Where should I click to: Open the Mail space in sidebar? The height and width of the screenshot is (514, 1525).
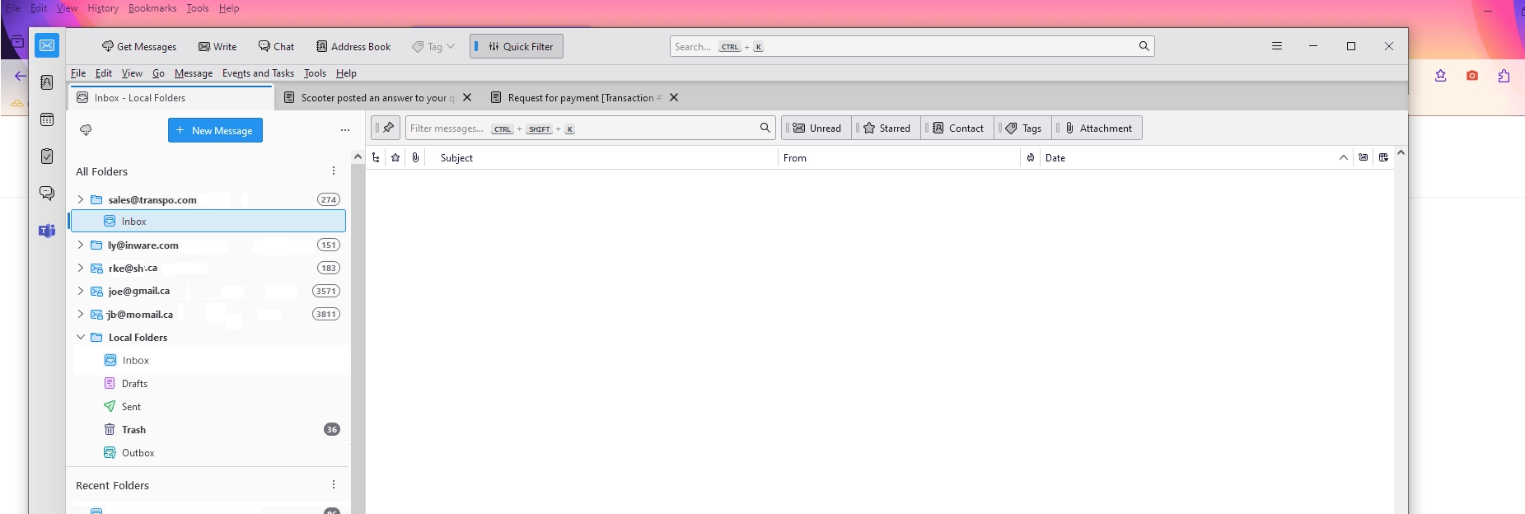tap(47, 46)
